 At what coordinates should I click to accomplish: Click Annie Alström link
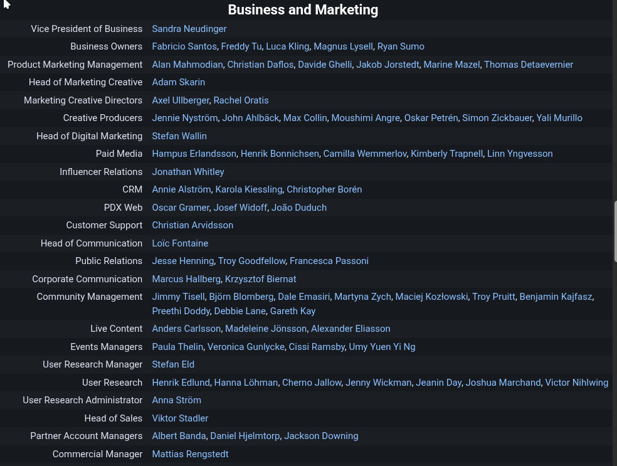181,189
